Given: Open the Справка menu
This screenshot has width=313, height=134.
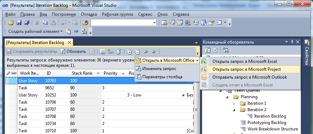Looking at the screenshot, I should [x=181, y=14].
